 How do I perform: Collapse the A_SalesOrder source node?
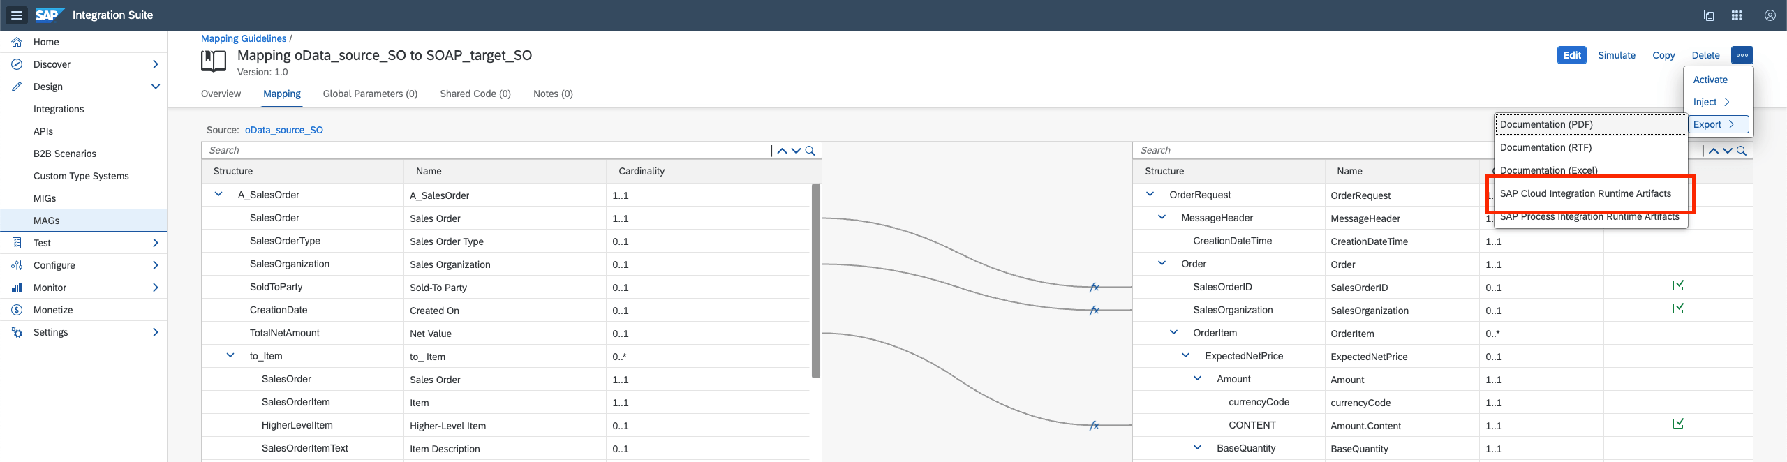tap(218, 194)
